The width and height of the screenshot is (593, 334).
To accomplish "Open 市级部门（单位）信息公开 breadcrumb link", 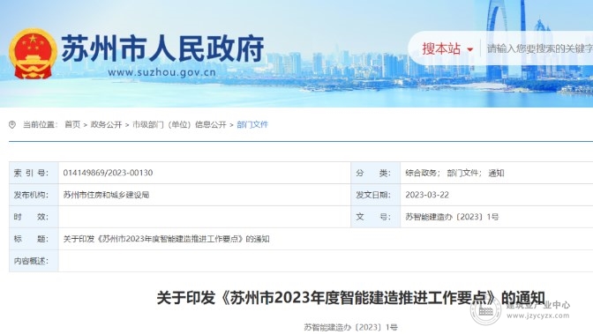I will pyautogui.click(x=179, y=124).
